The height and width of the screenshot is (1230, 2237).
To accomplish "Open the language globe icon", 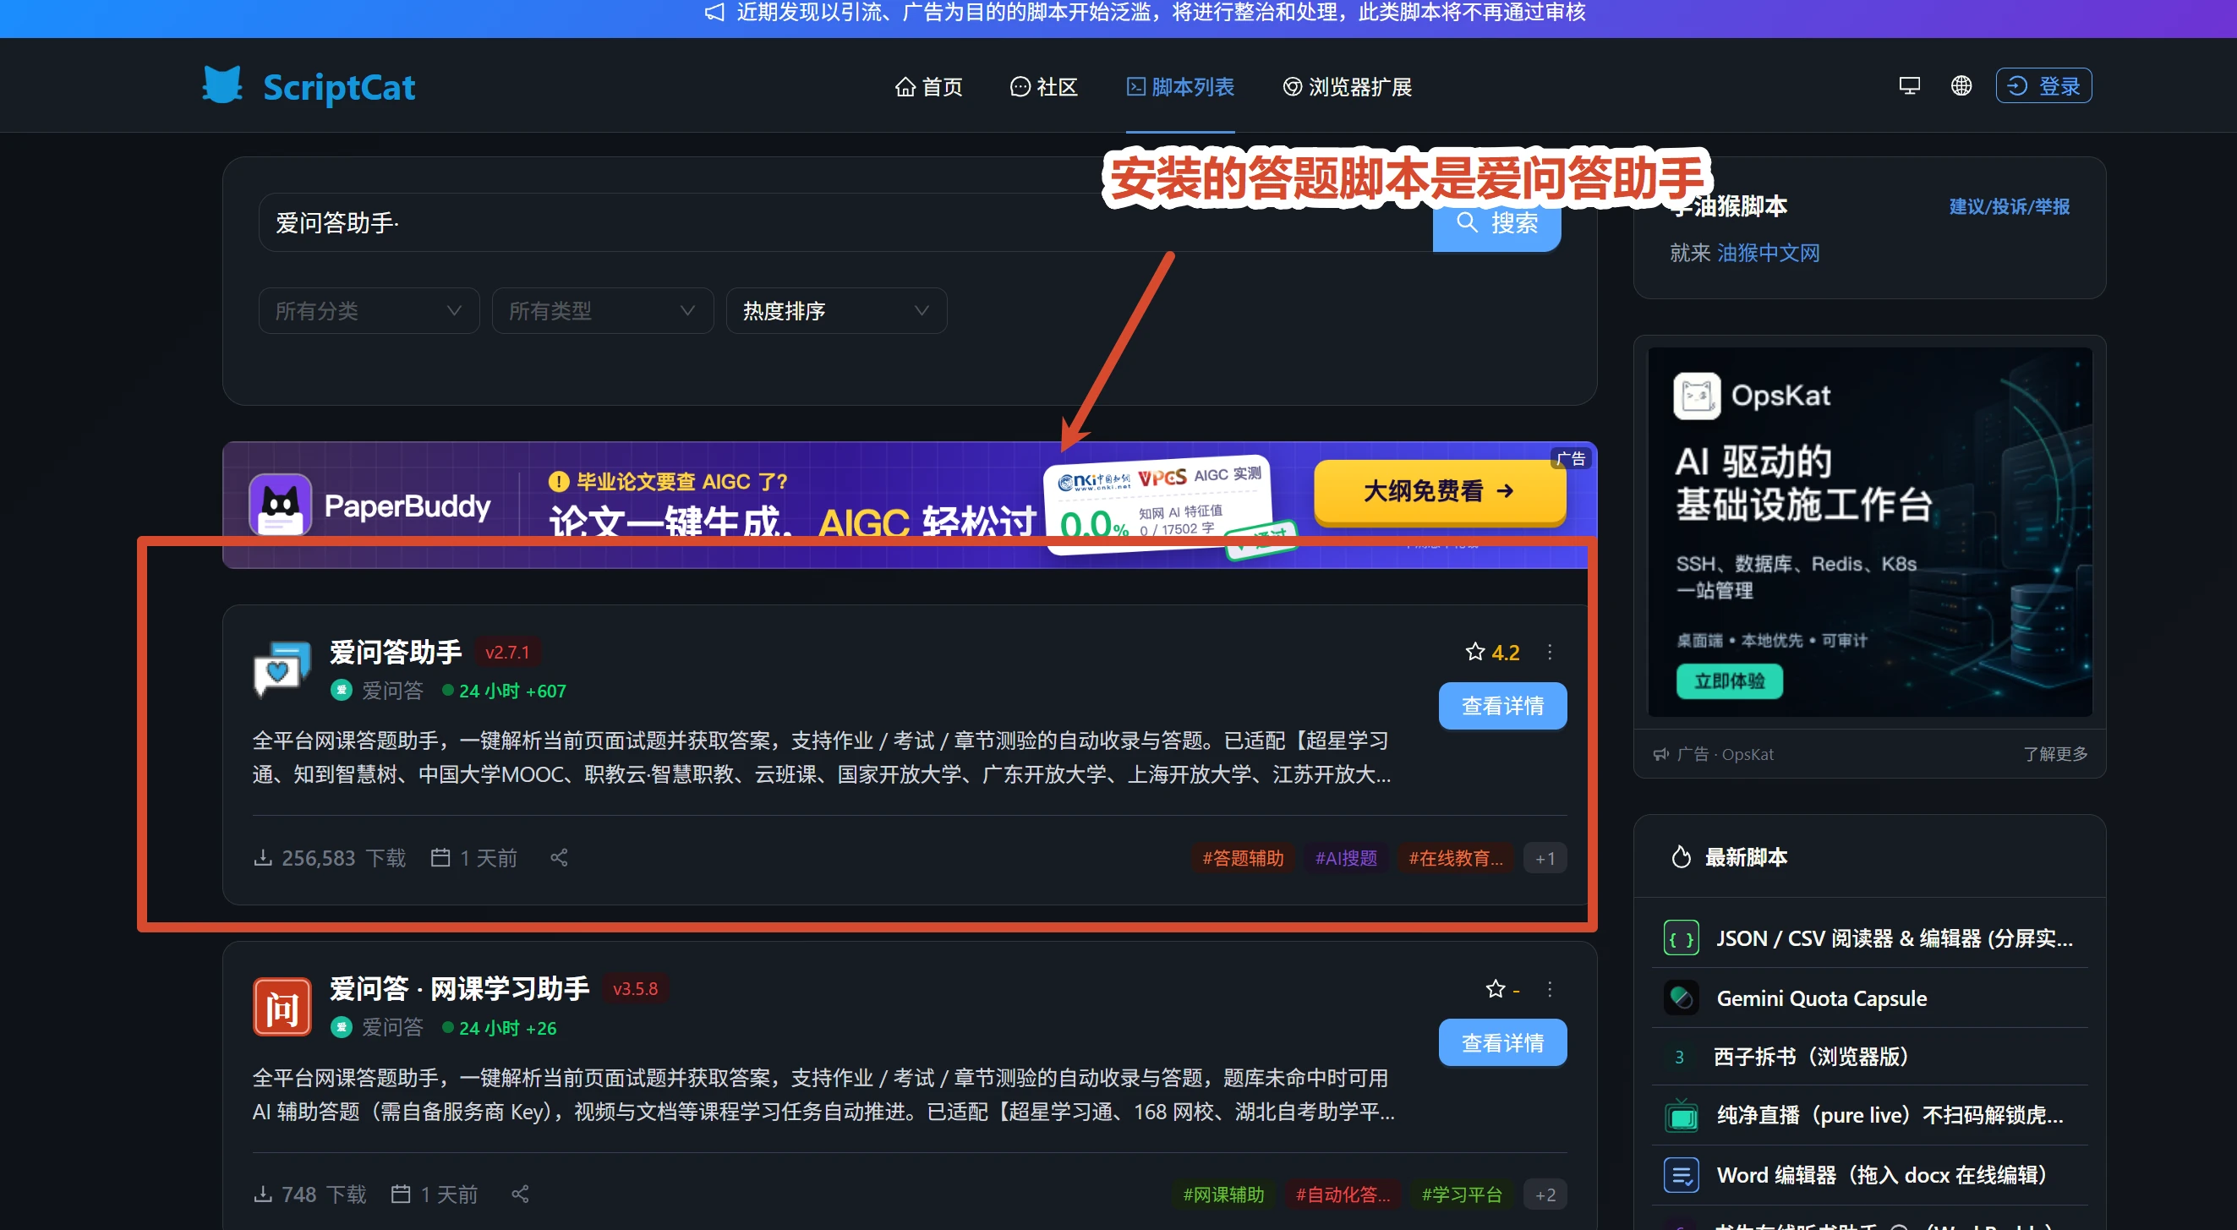I will click(x=1961, y=85).
